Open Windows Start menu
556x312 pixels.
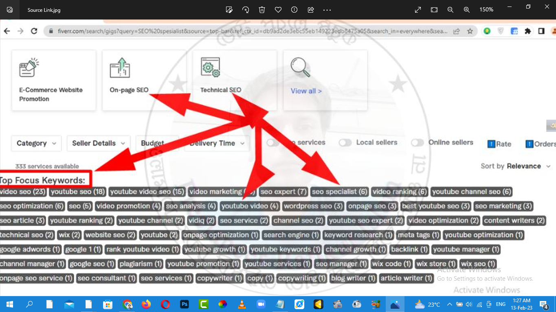click(x=10, y=304)
